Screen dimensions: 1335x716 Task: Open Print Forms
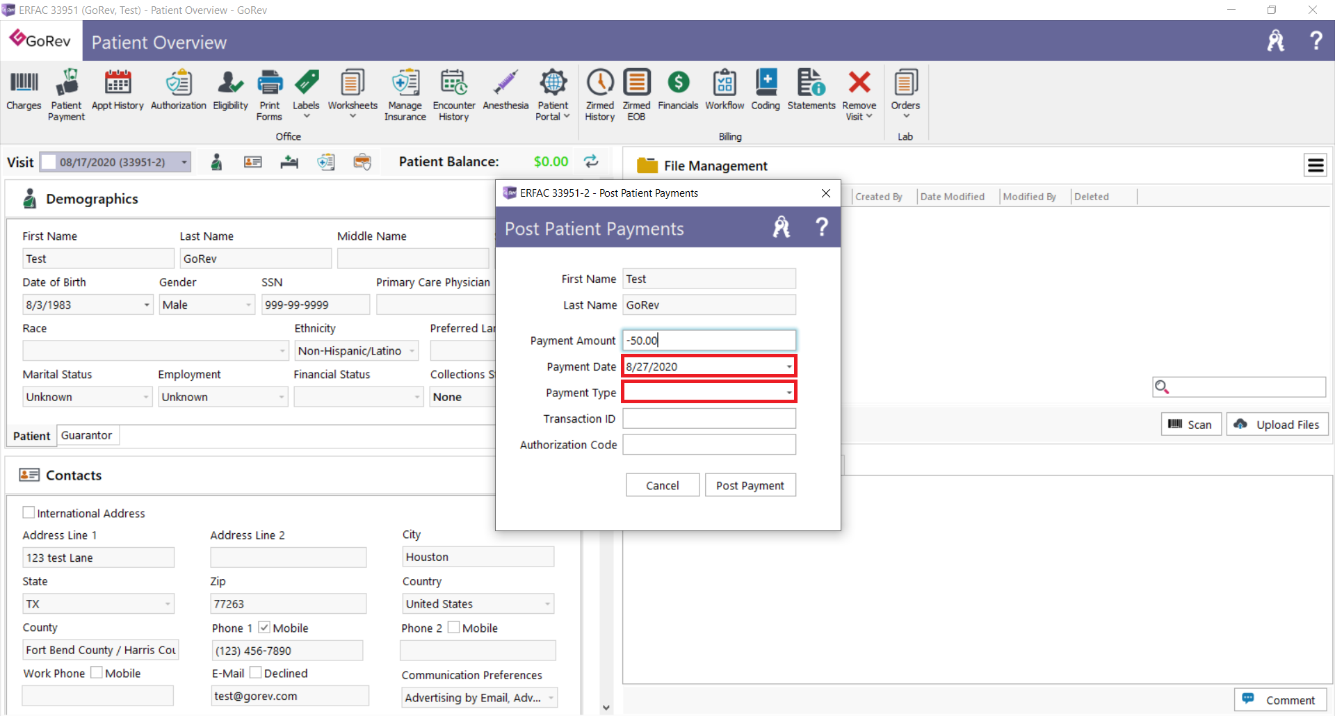click(x=270, y=95)
